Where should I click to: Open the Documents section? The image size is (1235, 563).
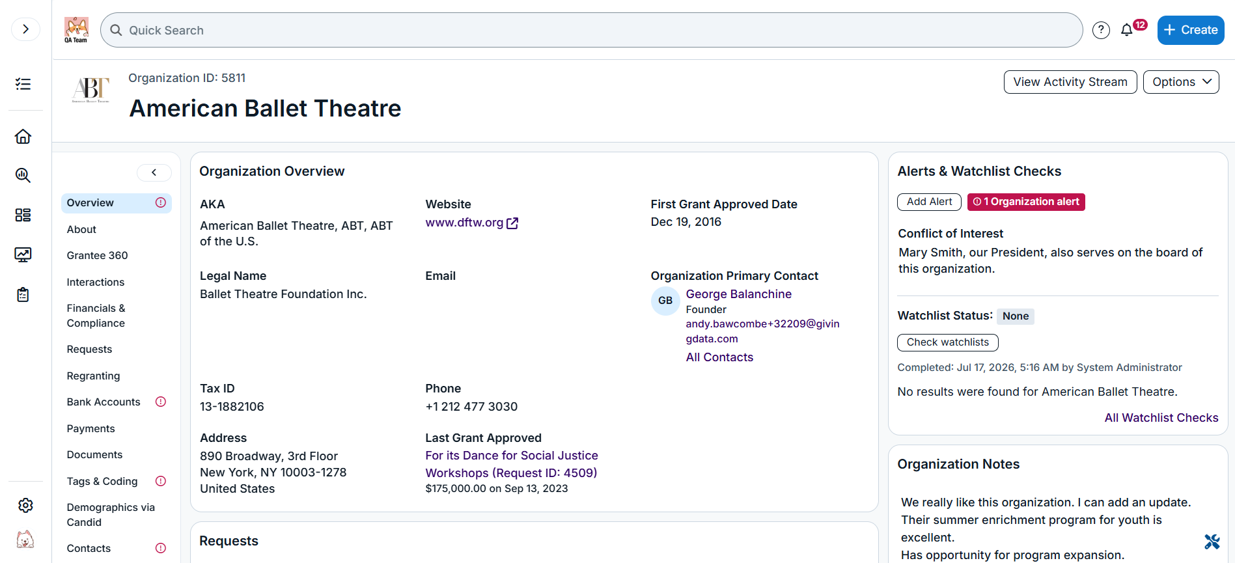pyautogui.click(x=94, y=454)
